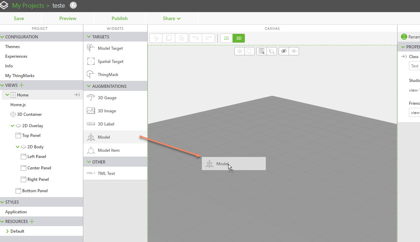This screenshot has width=420, height=242.
Task: Choose the TML Text widget
Action: [106, 173]
